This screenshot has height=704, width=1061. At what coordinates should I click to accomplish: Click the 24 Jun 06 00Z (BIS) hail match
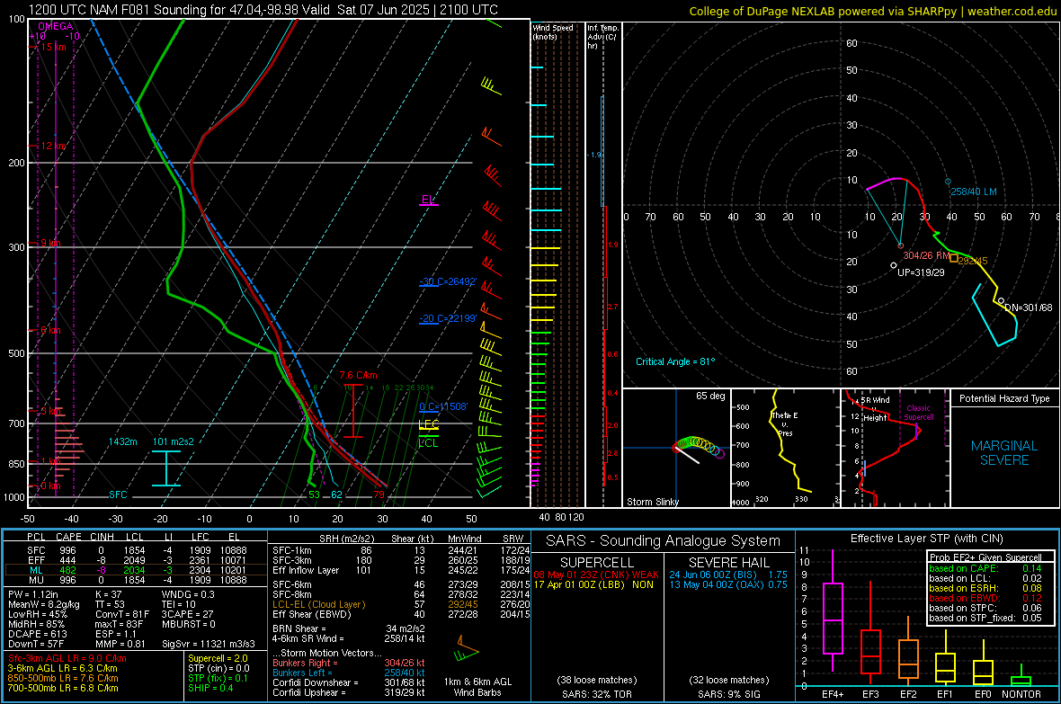pyautogui.click(x=728, y=575)
